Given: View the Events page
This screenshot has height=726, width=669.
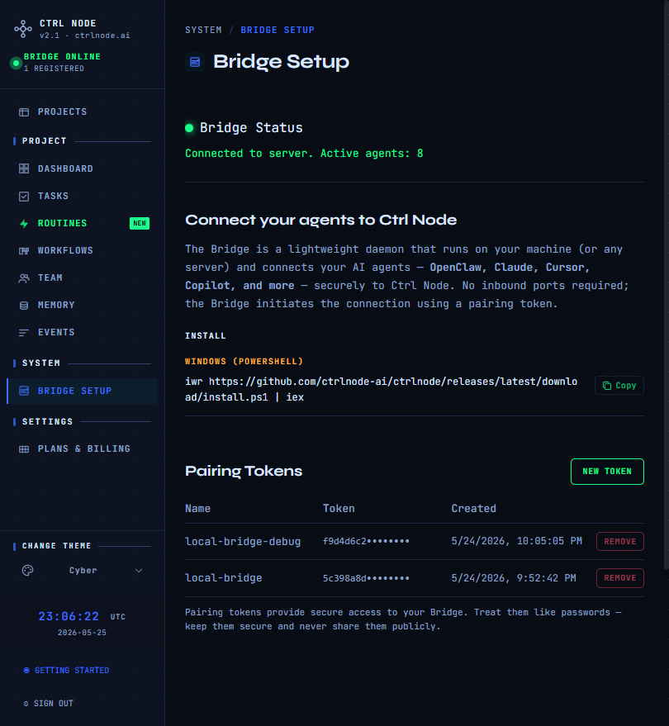Looking at the screenshot, I should pos(83,333).
